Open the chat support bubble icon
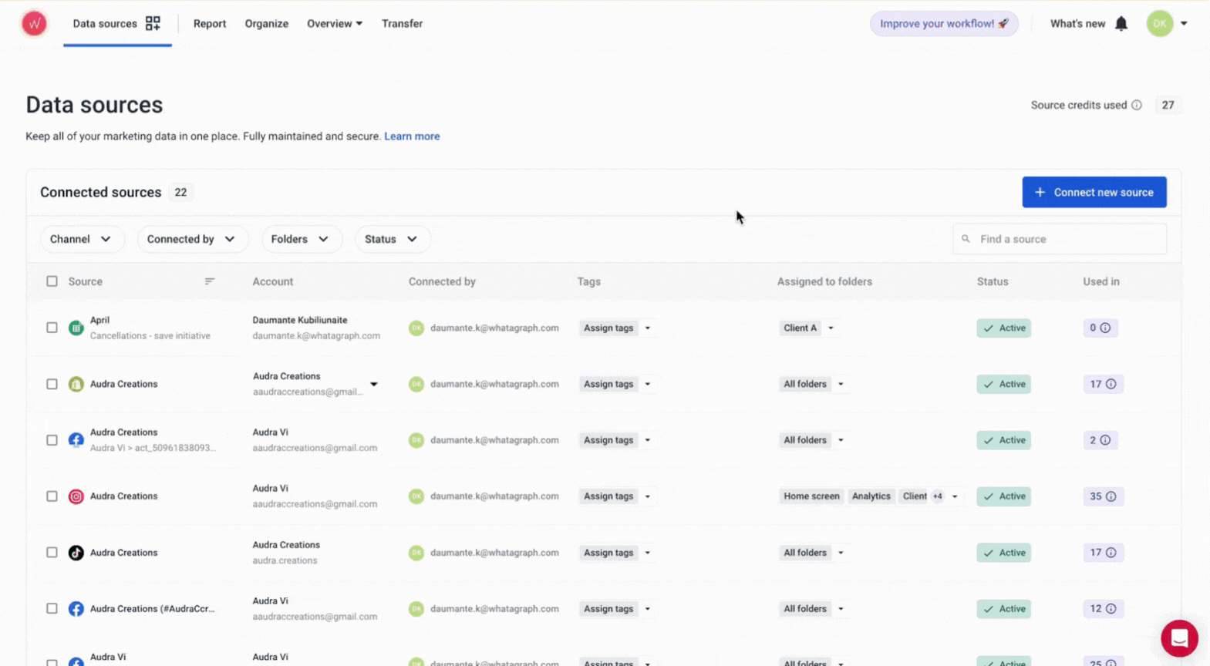 (x=1178, y=637)
